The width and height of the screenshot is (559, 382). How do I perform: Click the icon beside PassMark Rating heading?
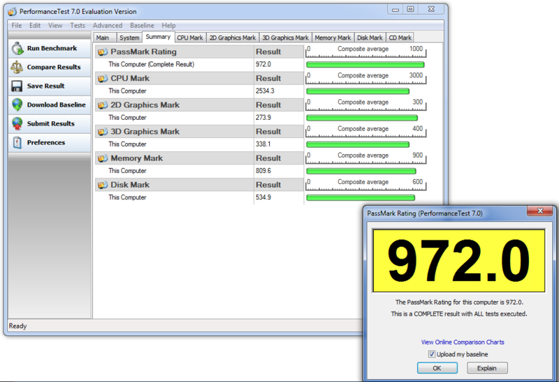coord(103,52)
